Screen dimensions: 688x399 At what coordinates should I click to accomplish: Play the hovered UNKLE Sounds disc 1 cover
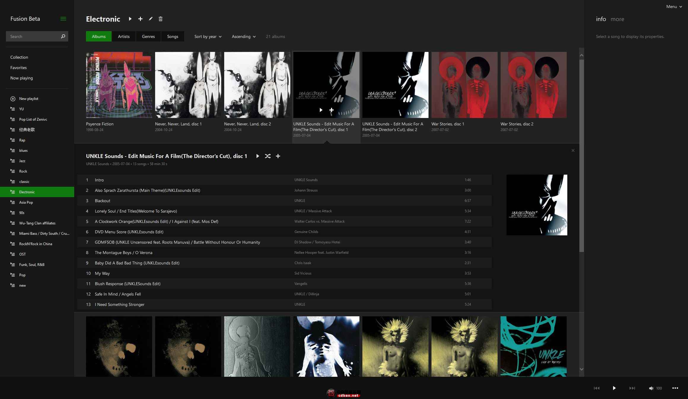321,110
